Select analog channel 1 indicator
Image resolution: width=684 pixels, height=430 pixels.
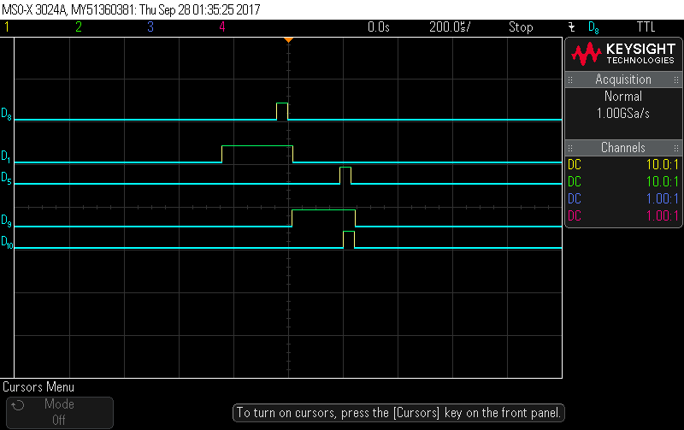pyautogui.click(x=7, y=27)
